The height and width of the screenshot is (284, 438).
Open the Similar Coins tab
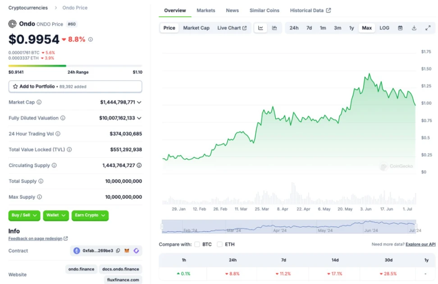tap(264, 10)
